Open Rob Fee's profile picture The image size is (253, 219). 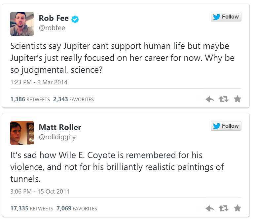click(22, 24)
